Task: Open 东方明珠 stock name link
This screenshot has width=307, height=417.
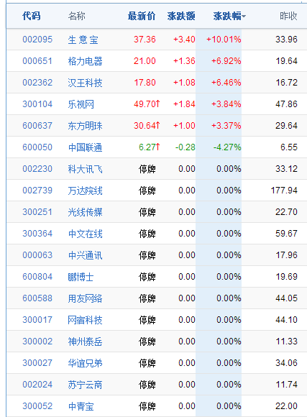Action: [x=85, y=126]
